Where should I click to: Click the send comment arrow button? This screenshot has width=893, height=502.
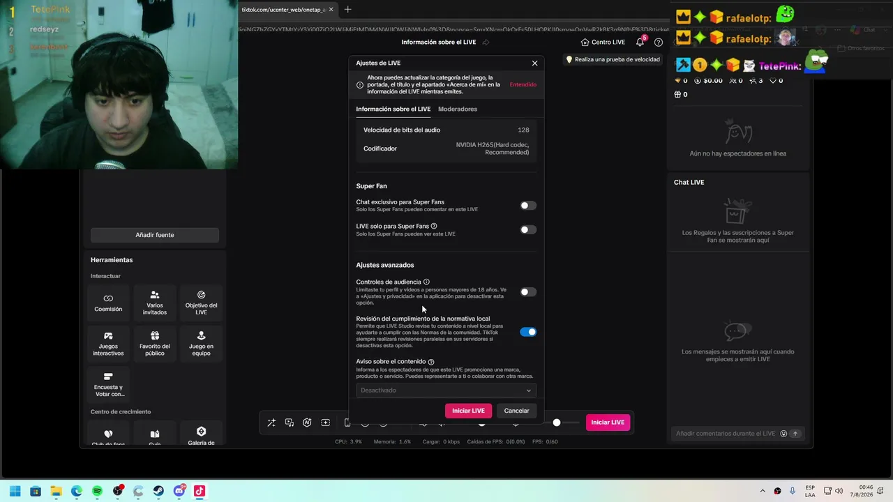tap(795, 434)
